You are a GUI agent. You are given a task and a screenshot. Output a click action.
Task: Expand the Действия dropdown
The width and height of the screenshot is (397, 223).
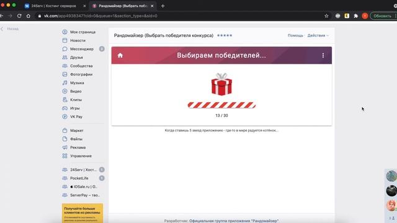pos(318,35)
